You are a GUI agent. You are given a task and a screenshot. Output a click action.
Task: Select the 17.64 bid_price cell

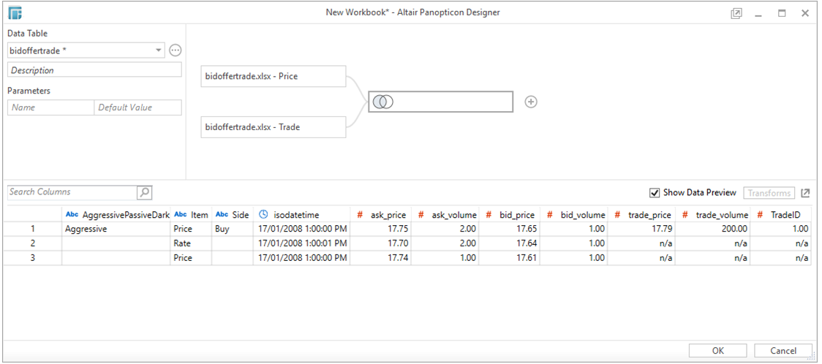point(509,243)
